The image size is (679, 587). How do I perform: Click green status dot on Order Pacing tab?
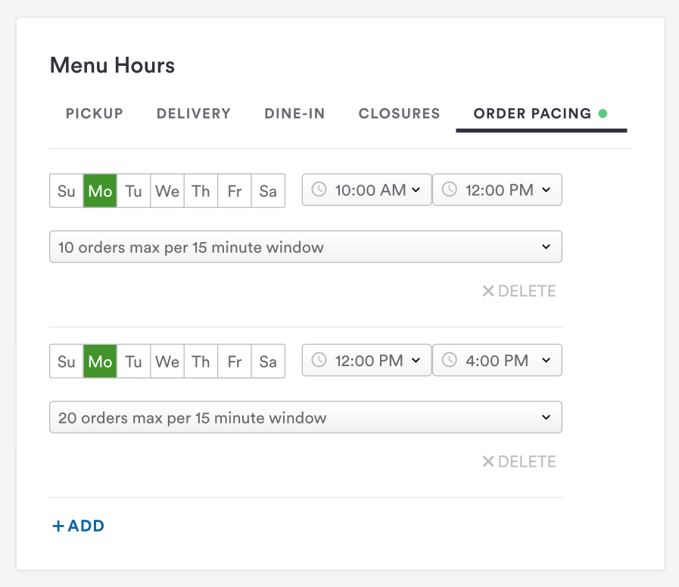tap(603, 113)
